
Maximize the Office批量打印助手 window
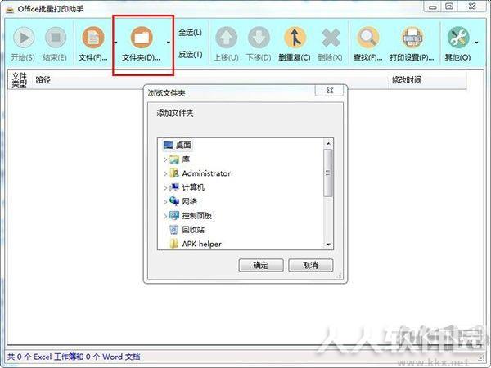click(x=449, y=7)
